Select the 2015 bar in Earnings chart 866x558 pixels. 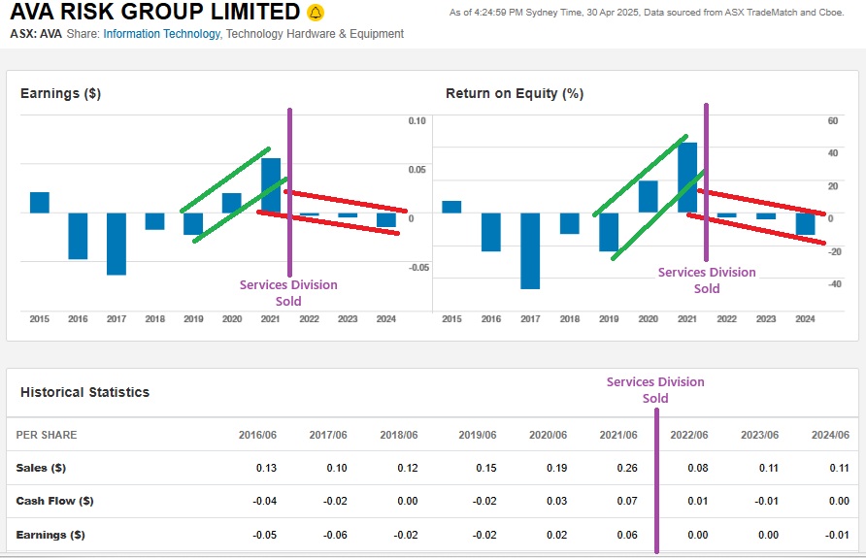coord(40,202)
